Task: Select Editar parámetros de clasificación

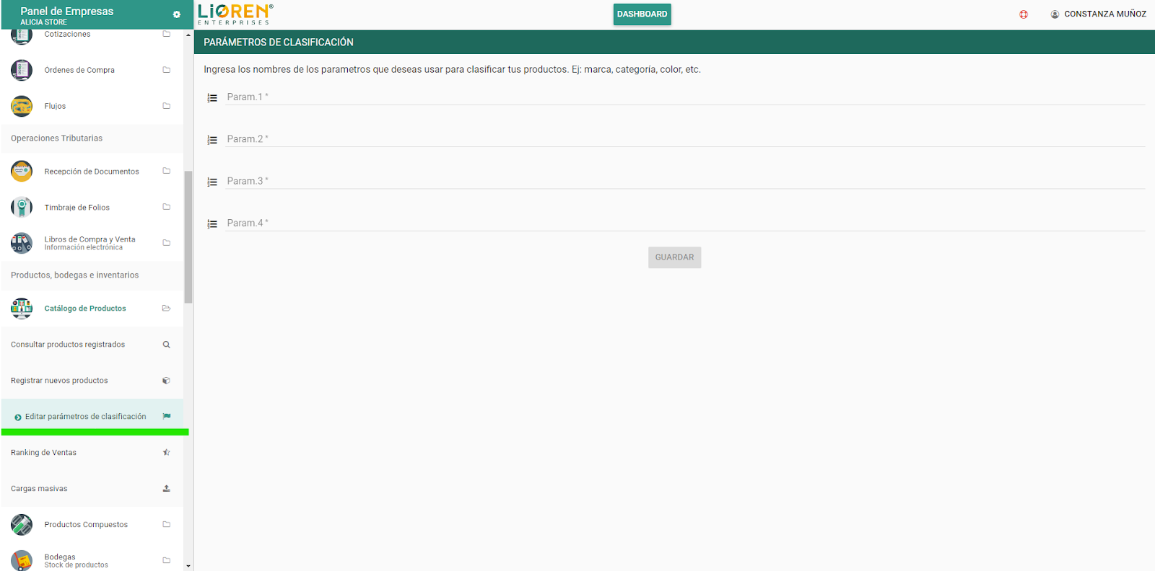Action: (x=92, y=416)
